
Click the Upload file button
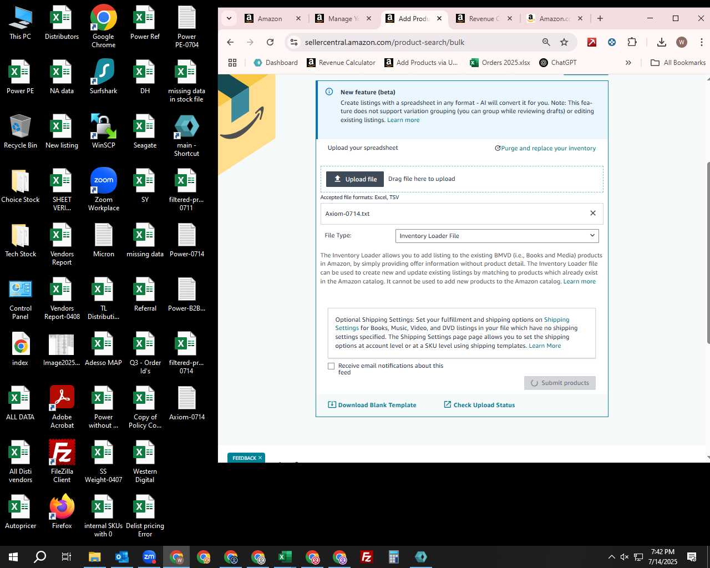point(355,179)
